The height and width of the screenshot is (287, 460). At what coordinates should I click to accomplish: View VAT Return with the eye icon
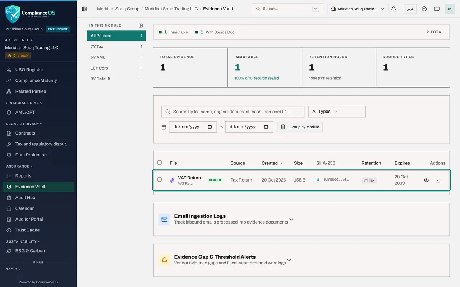pos(426,180)
